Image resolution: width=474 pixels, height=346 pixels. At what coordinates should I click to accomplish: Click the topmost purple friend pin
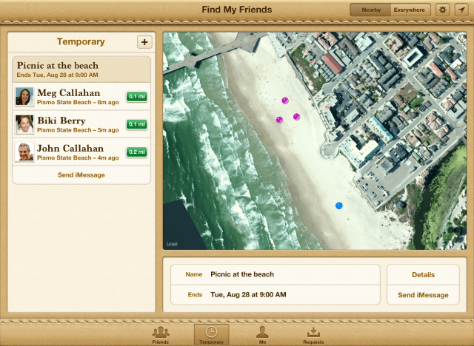284,101
